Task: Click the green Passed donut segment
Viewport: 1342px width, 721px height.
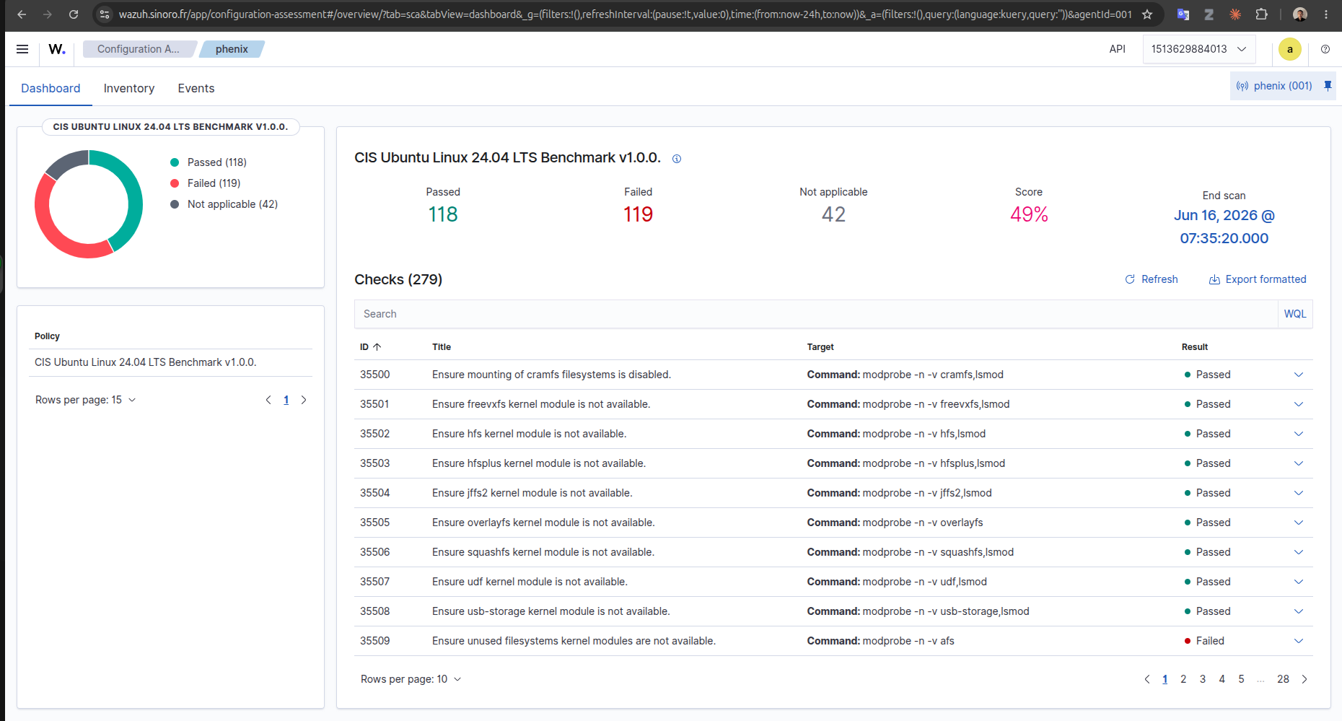Action: tap(135, 195)
